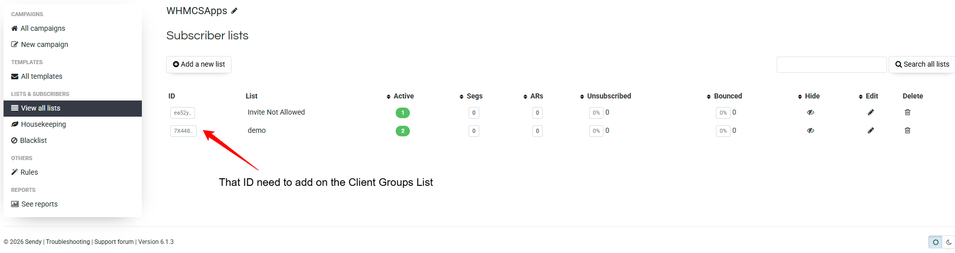Edit the demo list with pencil icon

coord(870,130)
